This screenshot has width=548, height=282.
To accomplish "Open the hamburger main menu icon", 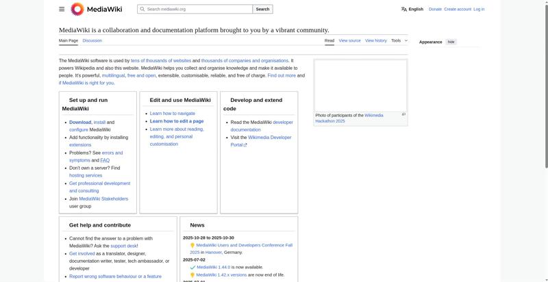I will pyautogui.click(x=62, y=9).
